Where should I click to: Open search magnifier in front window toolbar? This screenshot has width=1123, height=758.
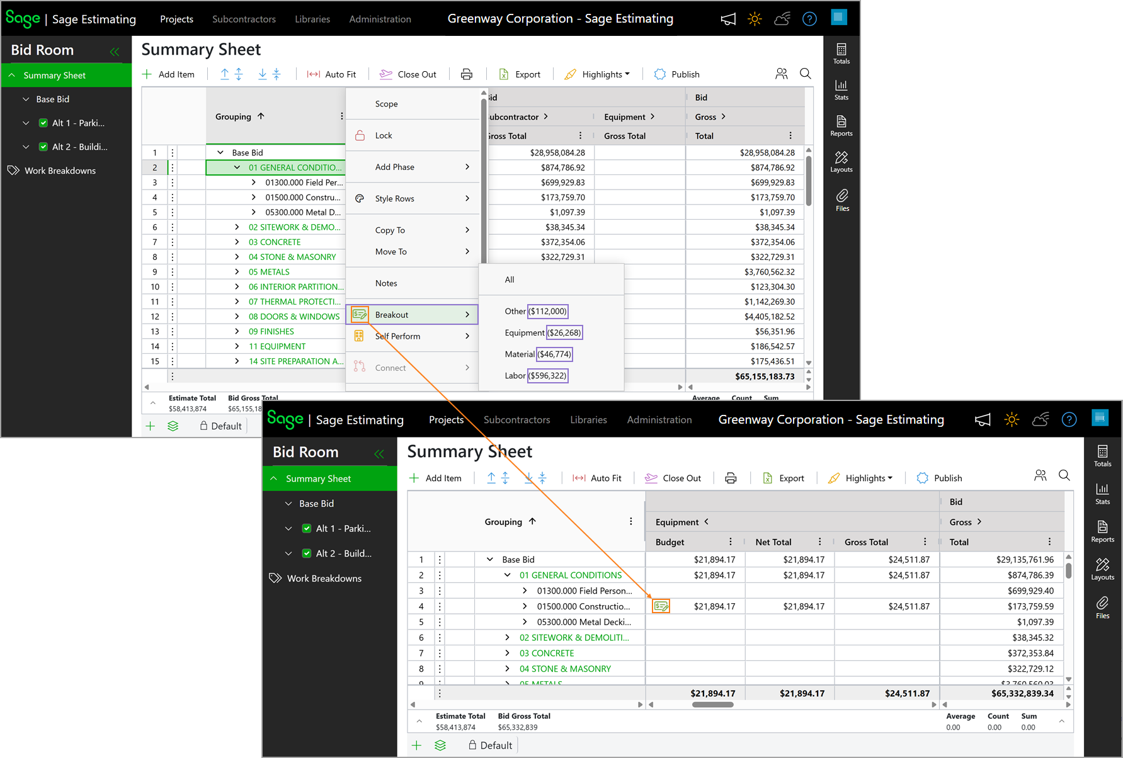pos(1064,475)
